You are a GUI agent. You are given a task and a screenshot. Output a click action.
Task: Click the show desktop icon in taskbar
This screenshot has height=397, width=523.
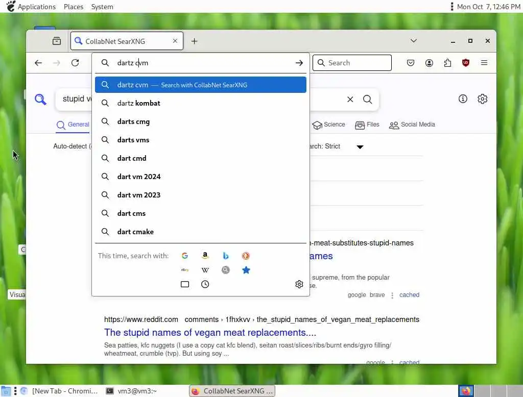click(6, 391)
